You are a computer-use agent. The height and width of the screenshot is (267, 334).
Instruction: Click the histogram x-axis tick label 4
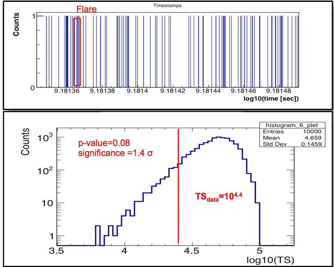tap(124, 251)
